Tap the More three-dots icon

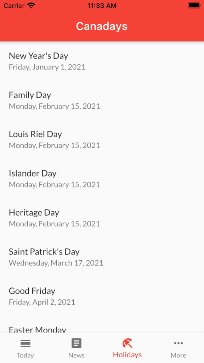tap(178, 343)
